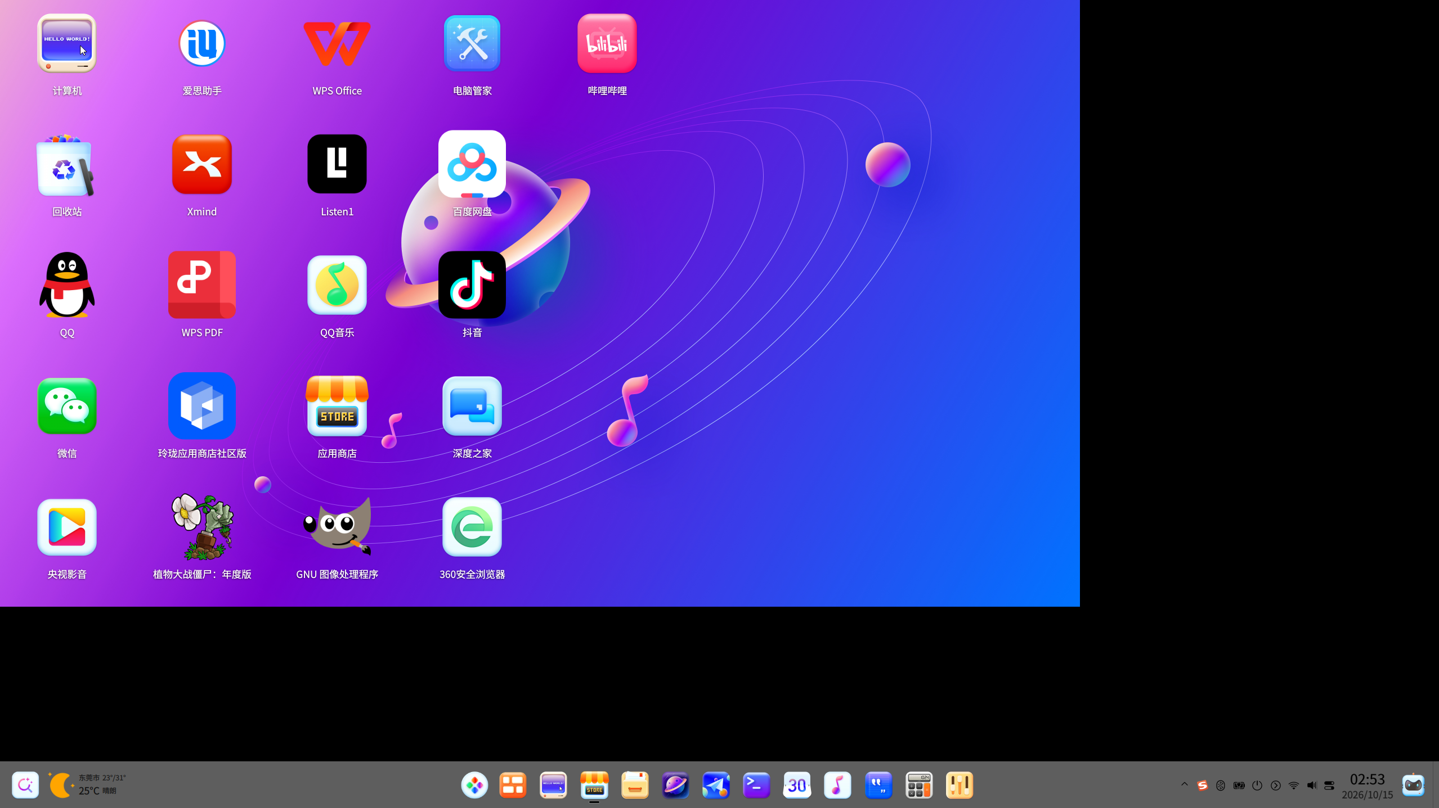1439x808 pixels.
Task: Launch 微信 from the desktop
Action: [67, 406]
